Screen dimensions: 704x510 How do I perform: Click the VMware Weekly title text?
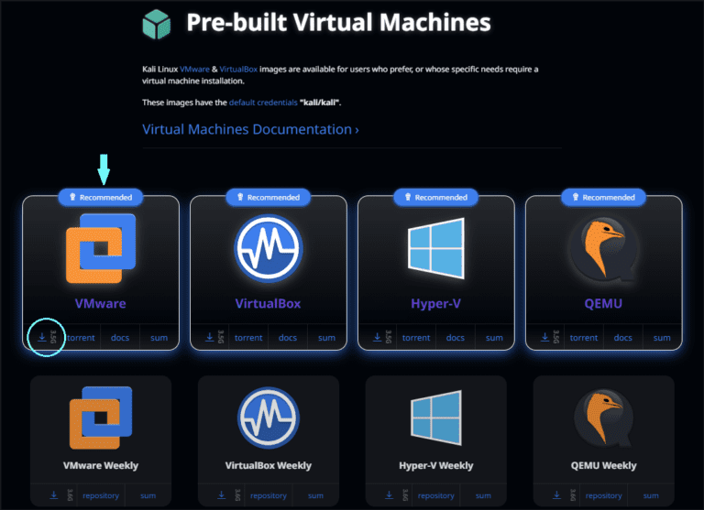[101, 466]
